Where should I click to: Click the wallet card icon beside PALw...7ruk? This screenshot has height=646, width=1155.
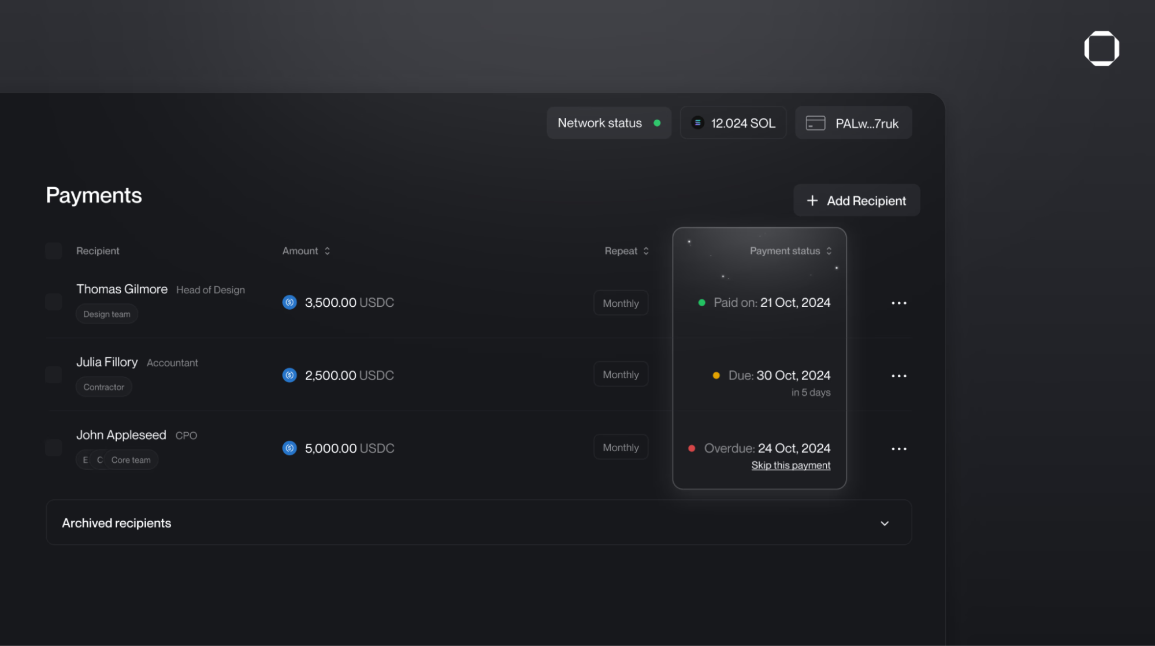click(x=815, y=122)
